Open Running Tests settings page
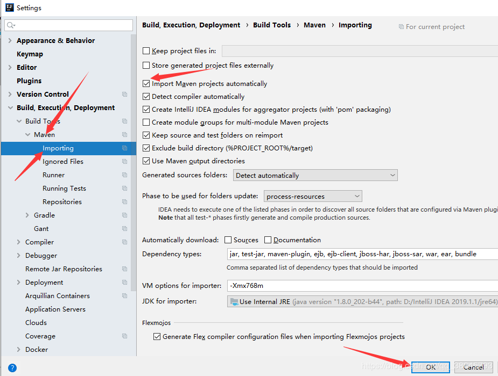Viewport: 498px width, 376px height. 65,188
